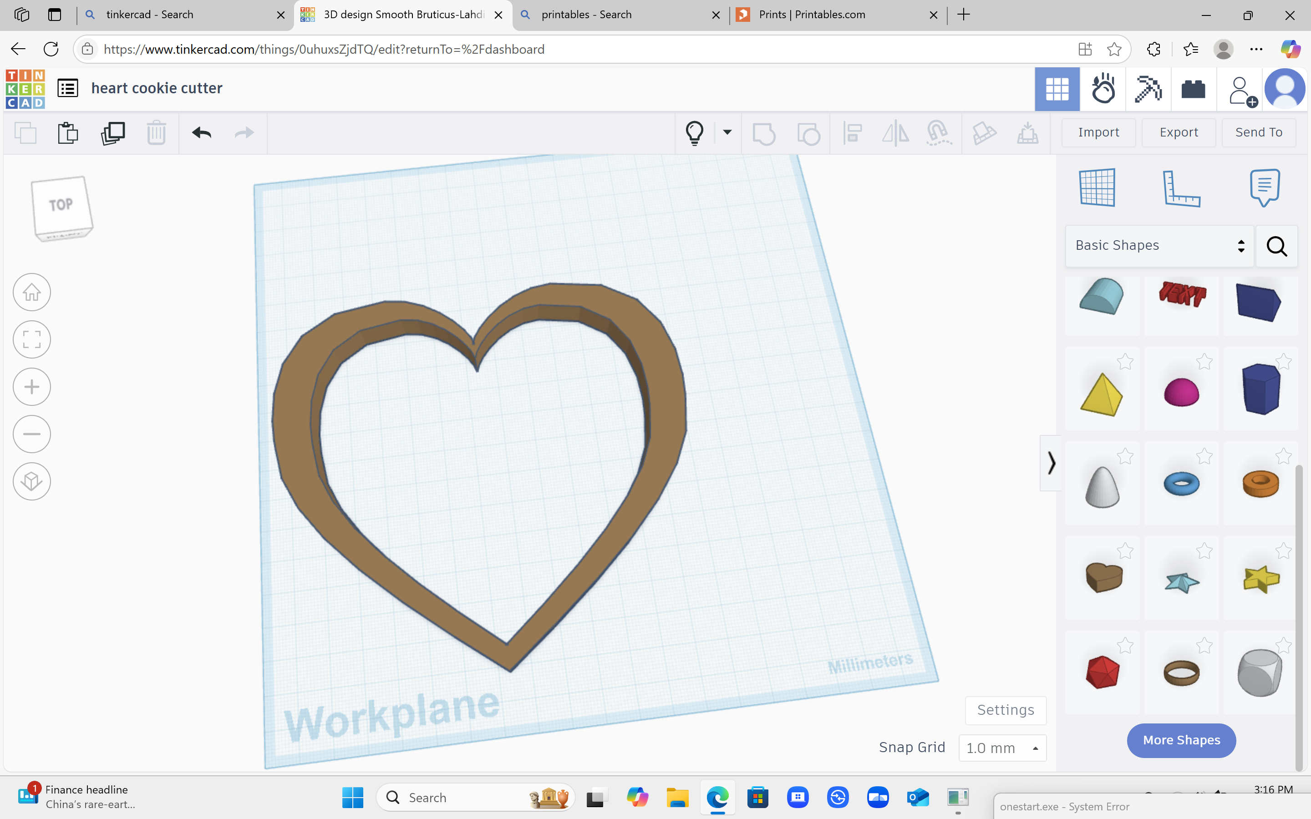This screenshot has height=819, width=1311.
Task: Open the Blocks pickaxe mode
Action: pyautogui.click(x=1148, y=89)
